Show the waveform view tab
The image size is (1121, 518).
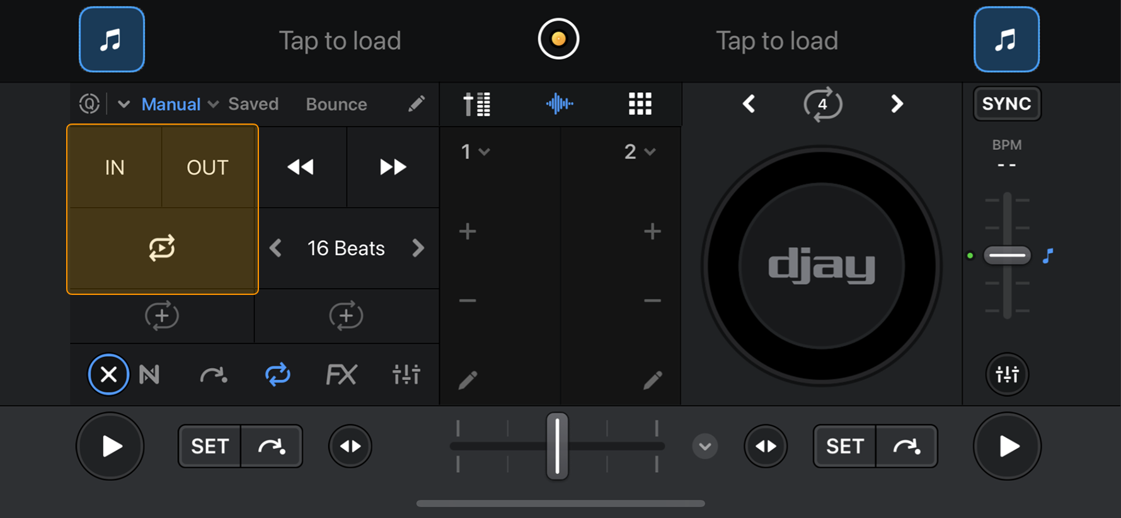click(560, 104)
